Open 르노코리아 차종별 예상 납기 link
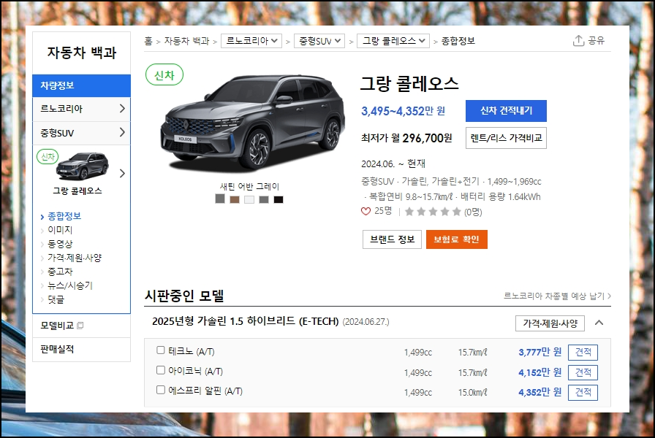Viewport: 655px width, 438px height. coord(557,296)
